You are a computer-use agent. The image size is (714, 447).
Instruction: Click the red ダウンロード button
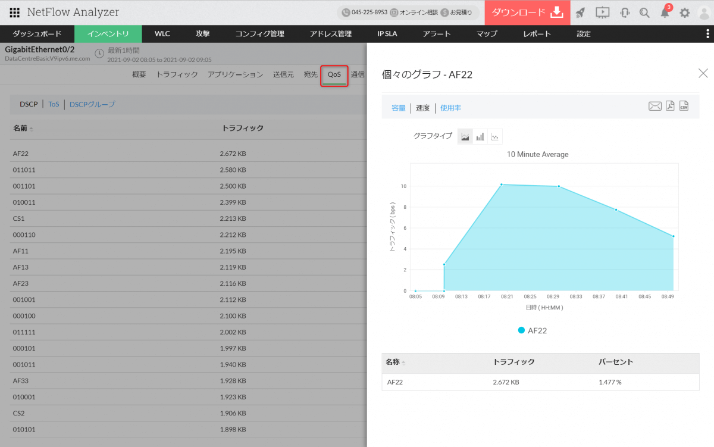(527, 12)
